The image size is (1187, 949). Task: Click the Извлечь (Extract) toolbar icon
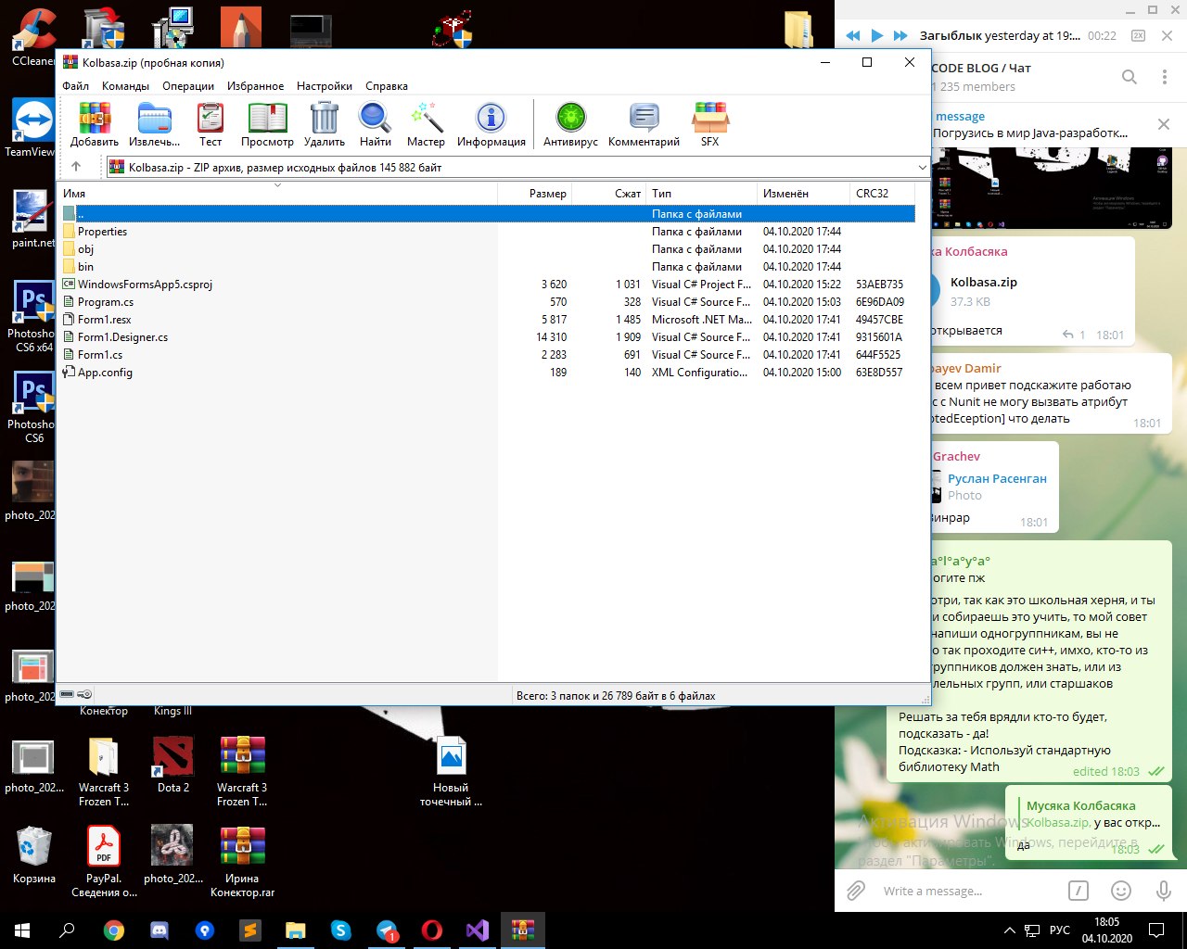click(154, 124)
